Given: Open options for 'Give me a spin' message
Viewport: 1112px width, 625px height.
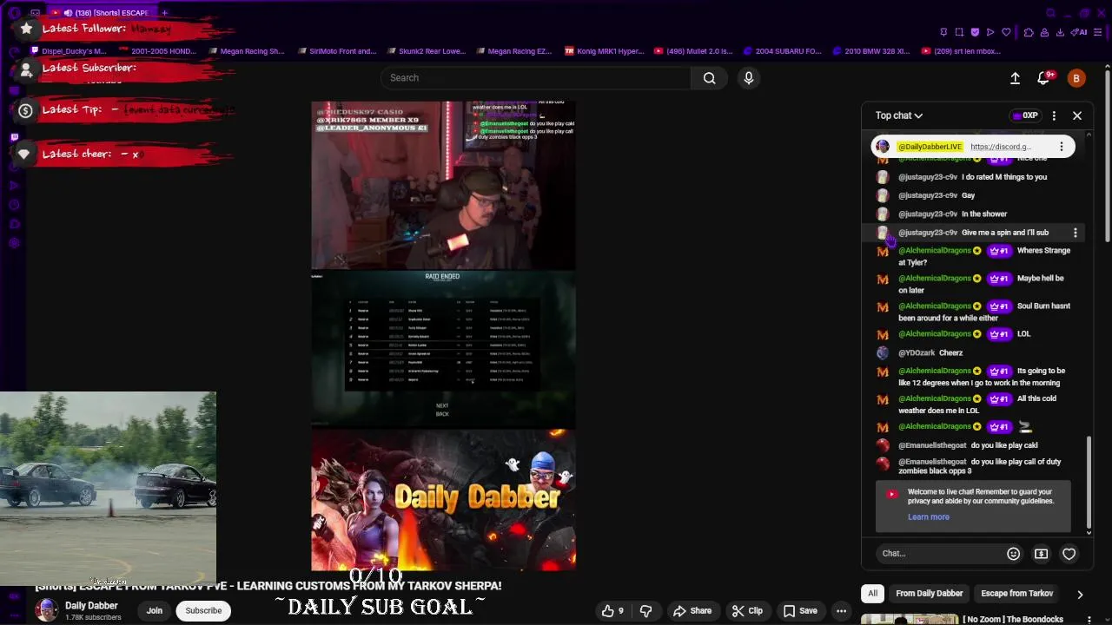Looking at the screenshot, I should (x=1076, y=233).
